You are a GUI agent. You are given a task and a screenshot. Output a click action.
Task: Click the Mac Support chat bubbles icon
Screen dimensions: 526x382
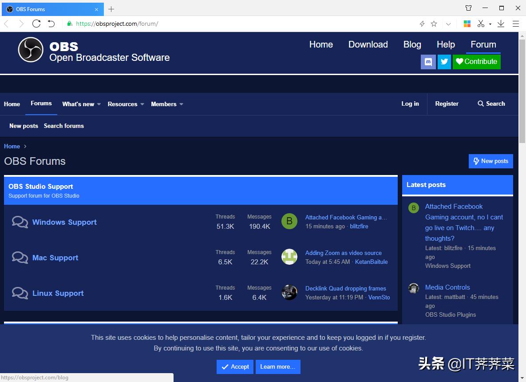pyautogui.click(x=20, y=258)
